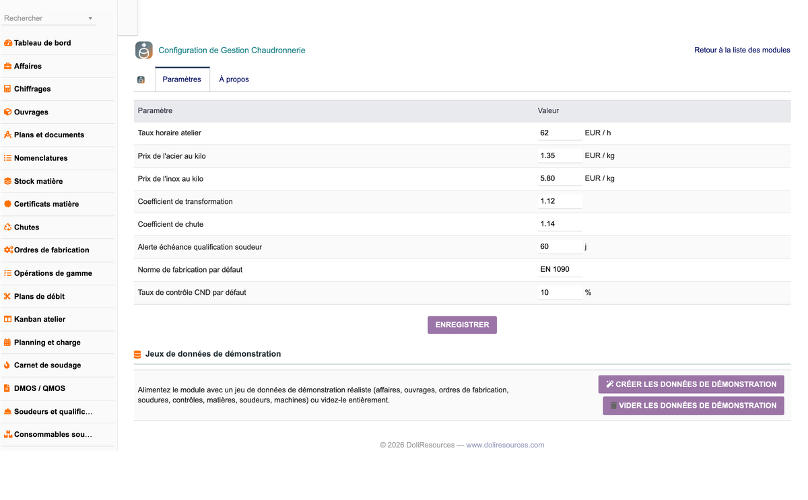Open Ordres de fabrication menu entry
The width and height of the screenshot is (808, 500).
pyautogui.click(x=52, y=250)
